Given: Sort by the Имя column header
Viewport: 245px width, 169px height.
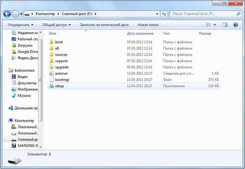Looking at the screenshot, I should (x=53, y=33).
